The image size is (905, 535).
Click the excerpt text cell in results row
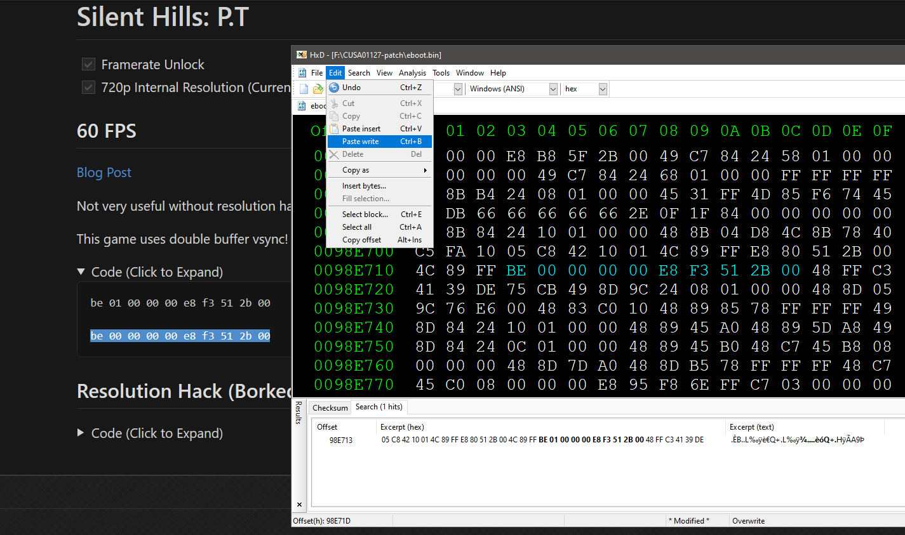pyautogui.click(x=796, y=440)
